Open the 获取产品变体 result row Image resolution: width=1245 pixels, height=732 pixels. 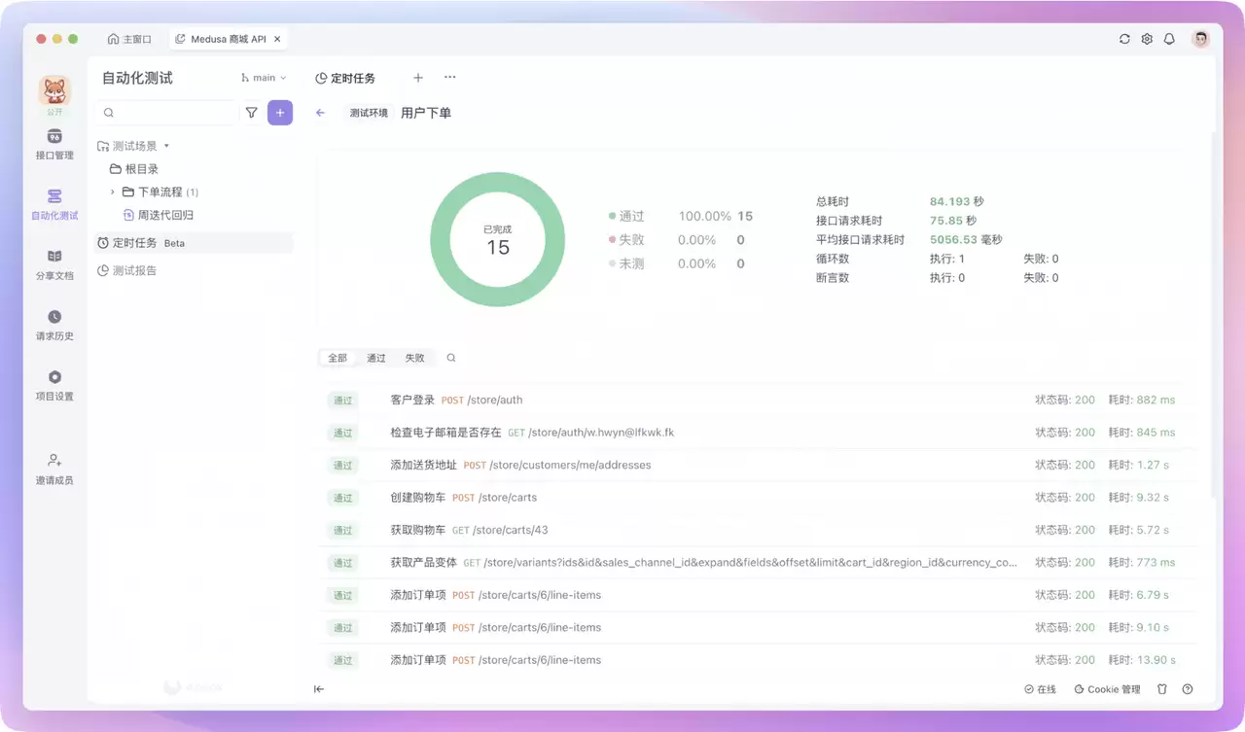coord(758,563)
